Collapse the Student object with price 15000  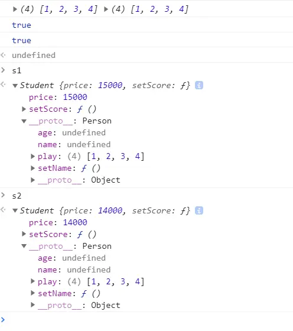point(15,86)
